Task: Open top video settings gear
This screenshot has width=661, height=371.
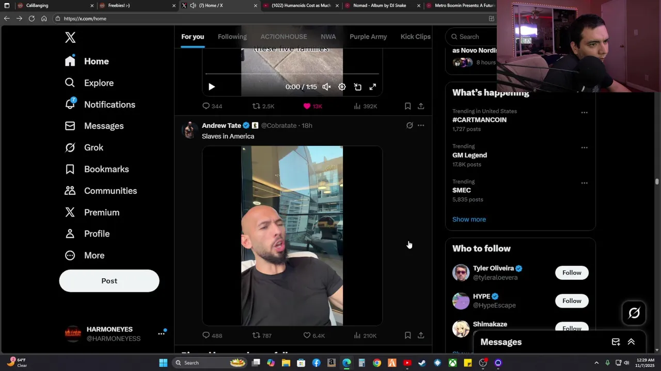Action: coord(342,87)
